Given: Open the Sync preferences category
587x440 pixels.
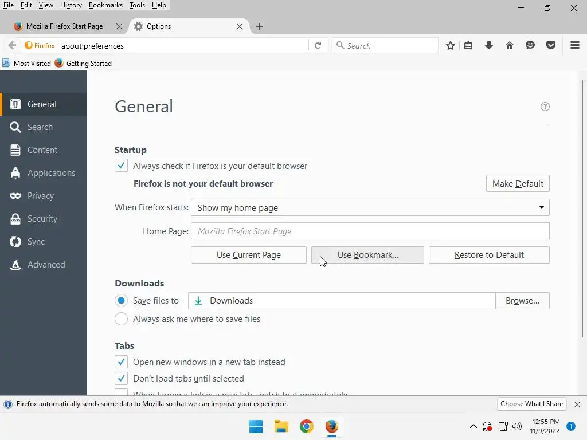Looking at the screenshot, I should (44, 242).
